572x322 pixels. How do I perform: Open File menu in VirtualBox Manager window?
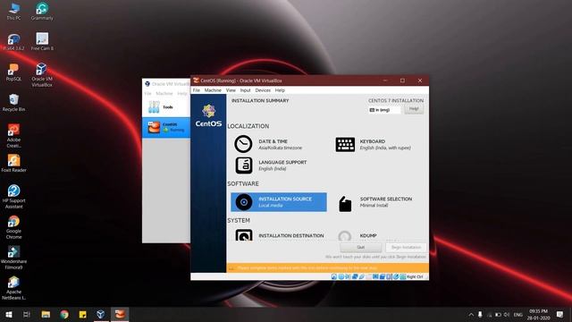[147, 93]
